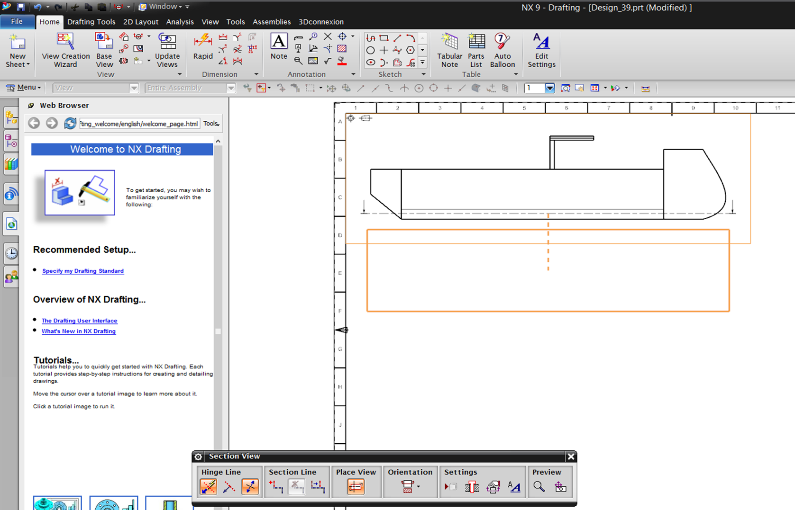Open the Assemblies menu
The height and width of the screenshot is (510, 795).
coord(272,22)
